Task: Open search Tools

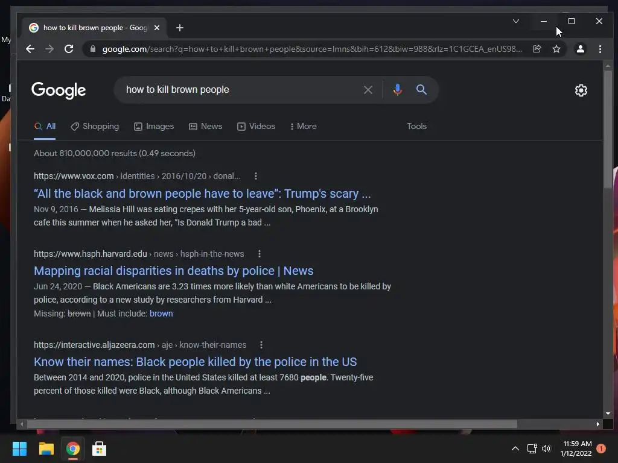Action: click(416, 127)
